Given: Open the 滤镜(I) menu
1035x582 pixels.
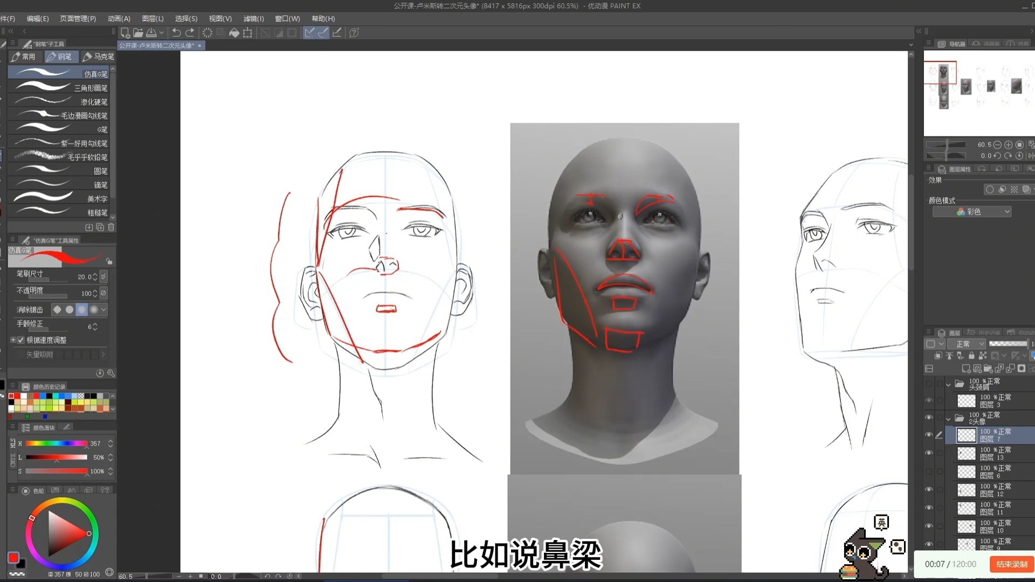Looking at the screenshot, I should click(253, 18).
